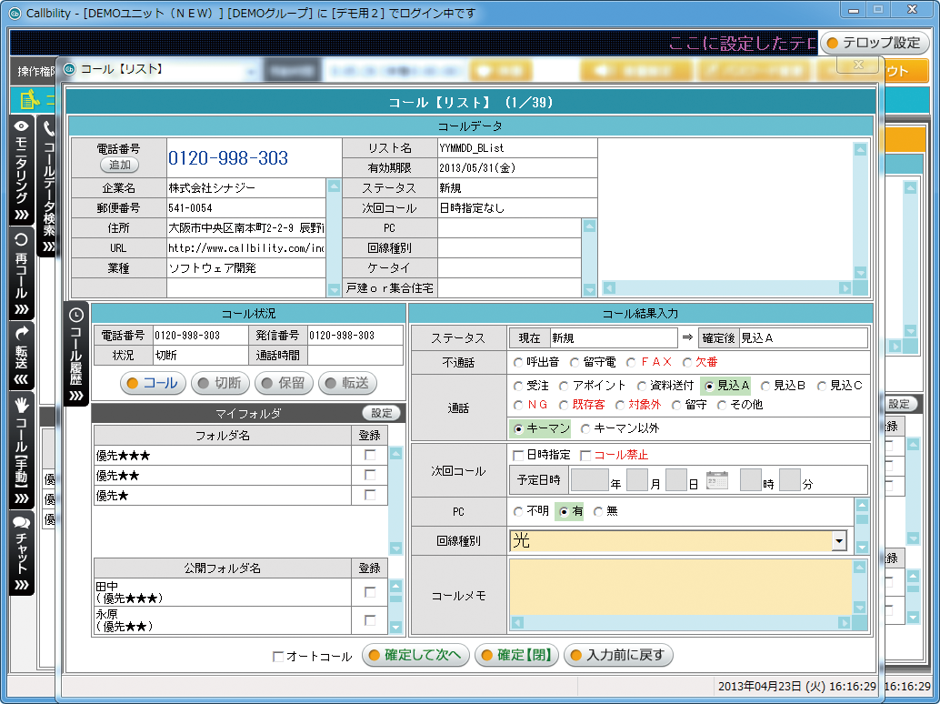This screenshot has width=940, height=704.
Task: Open the 回線種別 dropdown
Action: 839,541
